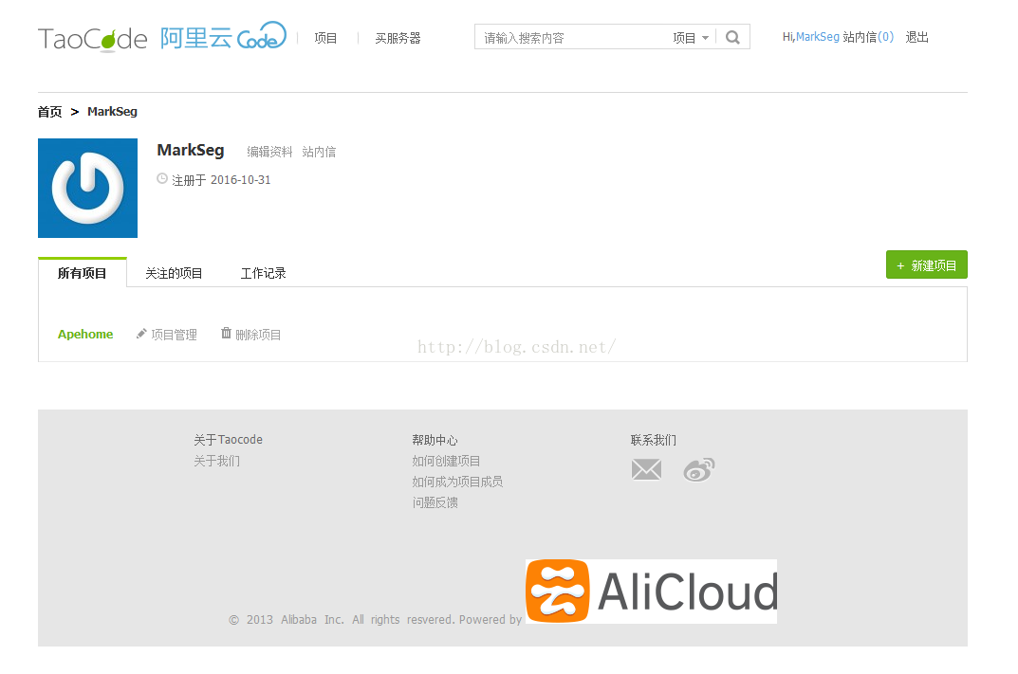Switch to the 关注的项目 tab
The image size is (1018, 674).
pos(174,273)
